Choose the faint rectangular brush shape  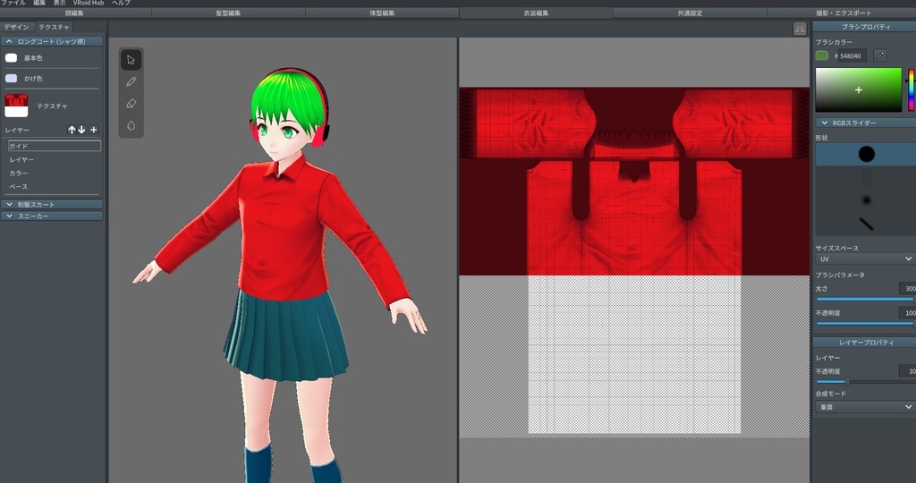[866, 178]
